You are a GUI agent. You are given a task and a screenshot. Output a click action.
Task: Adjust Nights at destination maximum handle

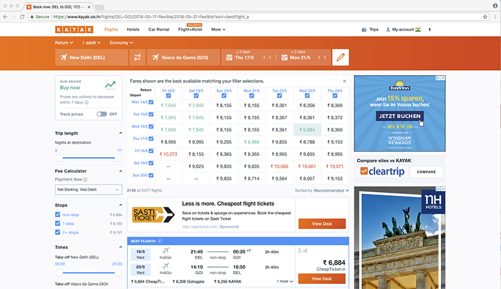(x=118, y=158)
